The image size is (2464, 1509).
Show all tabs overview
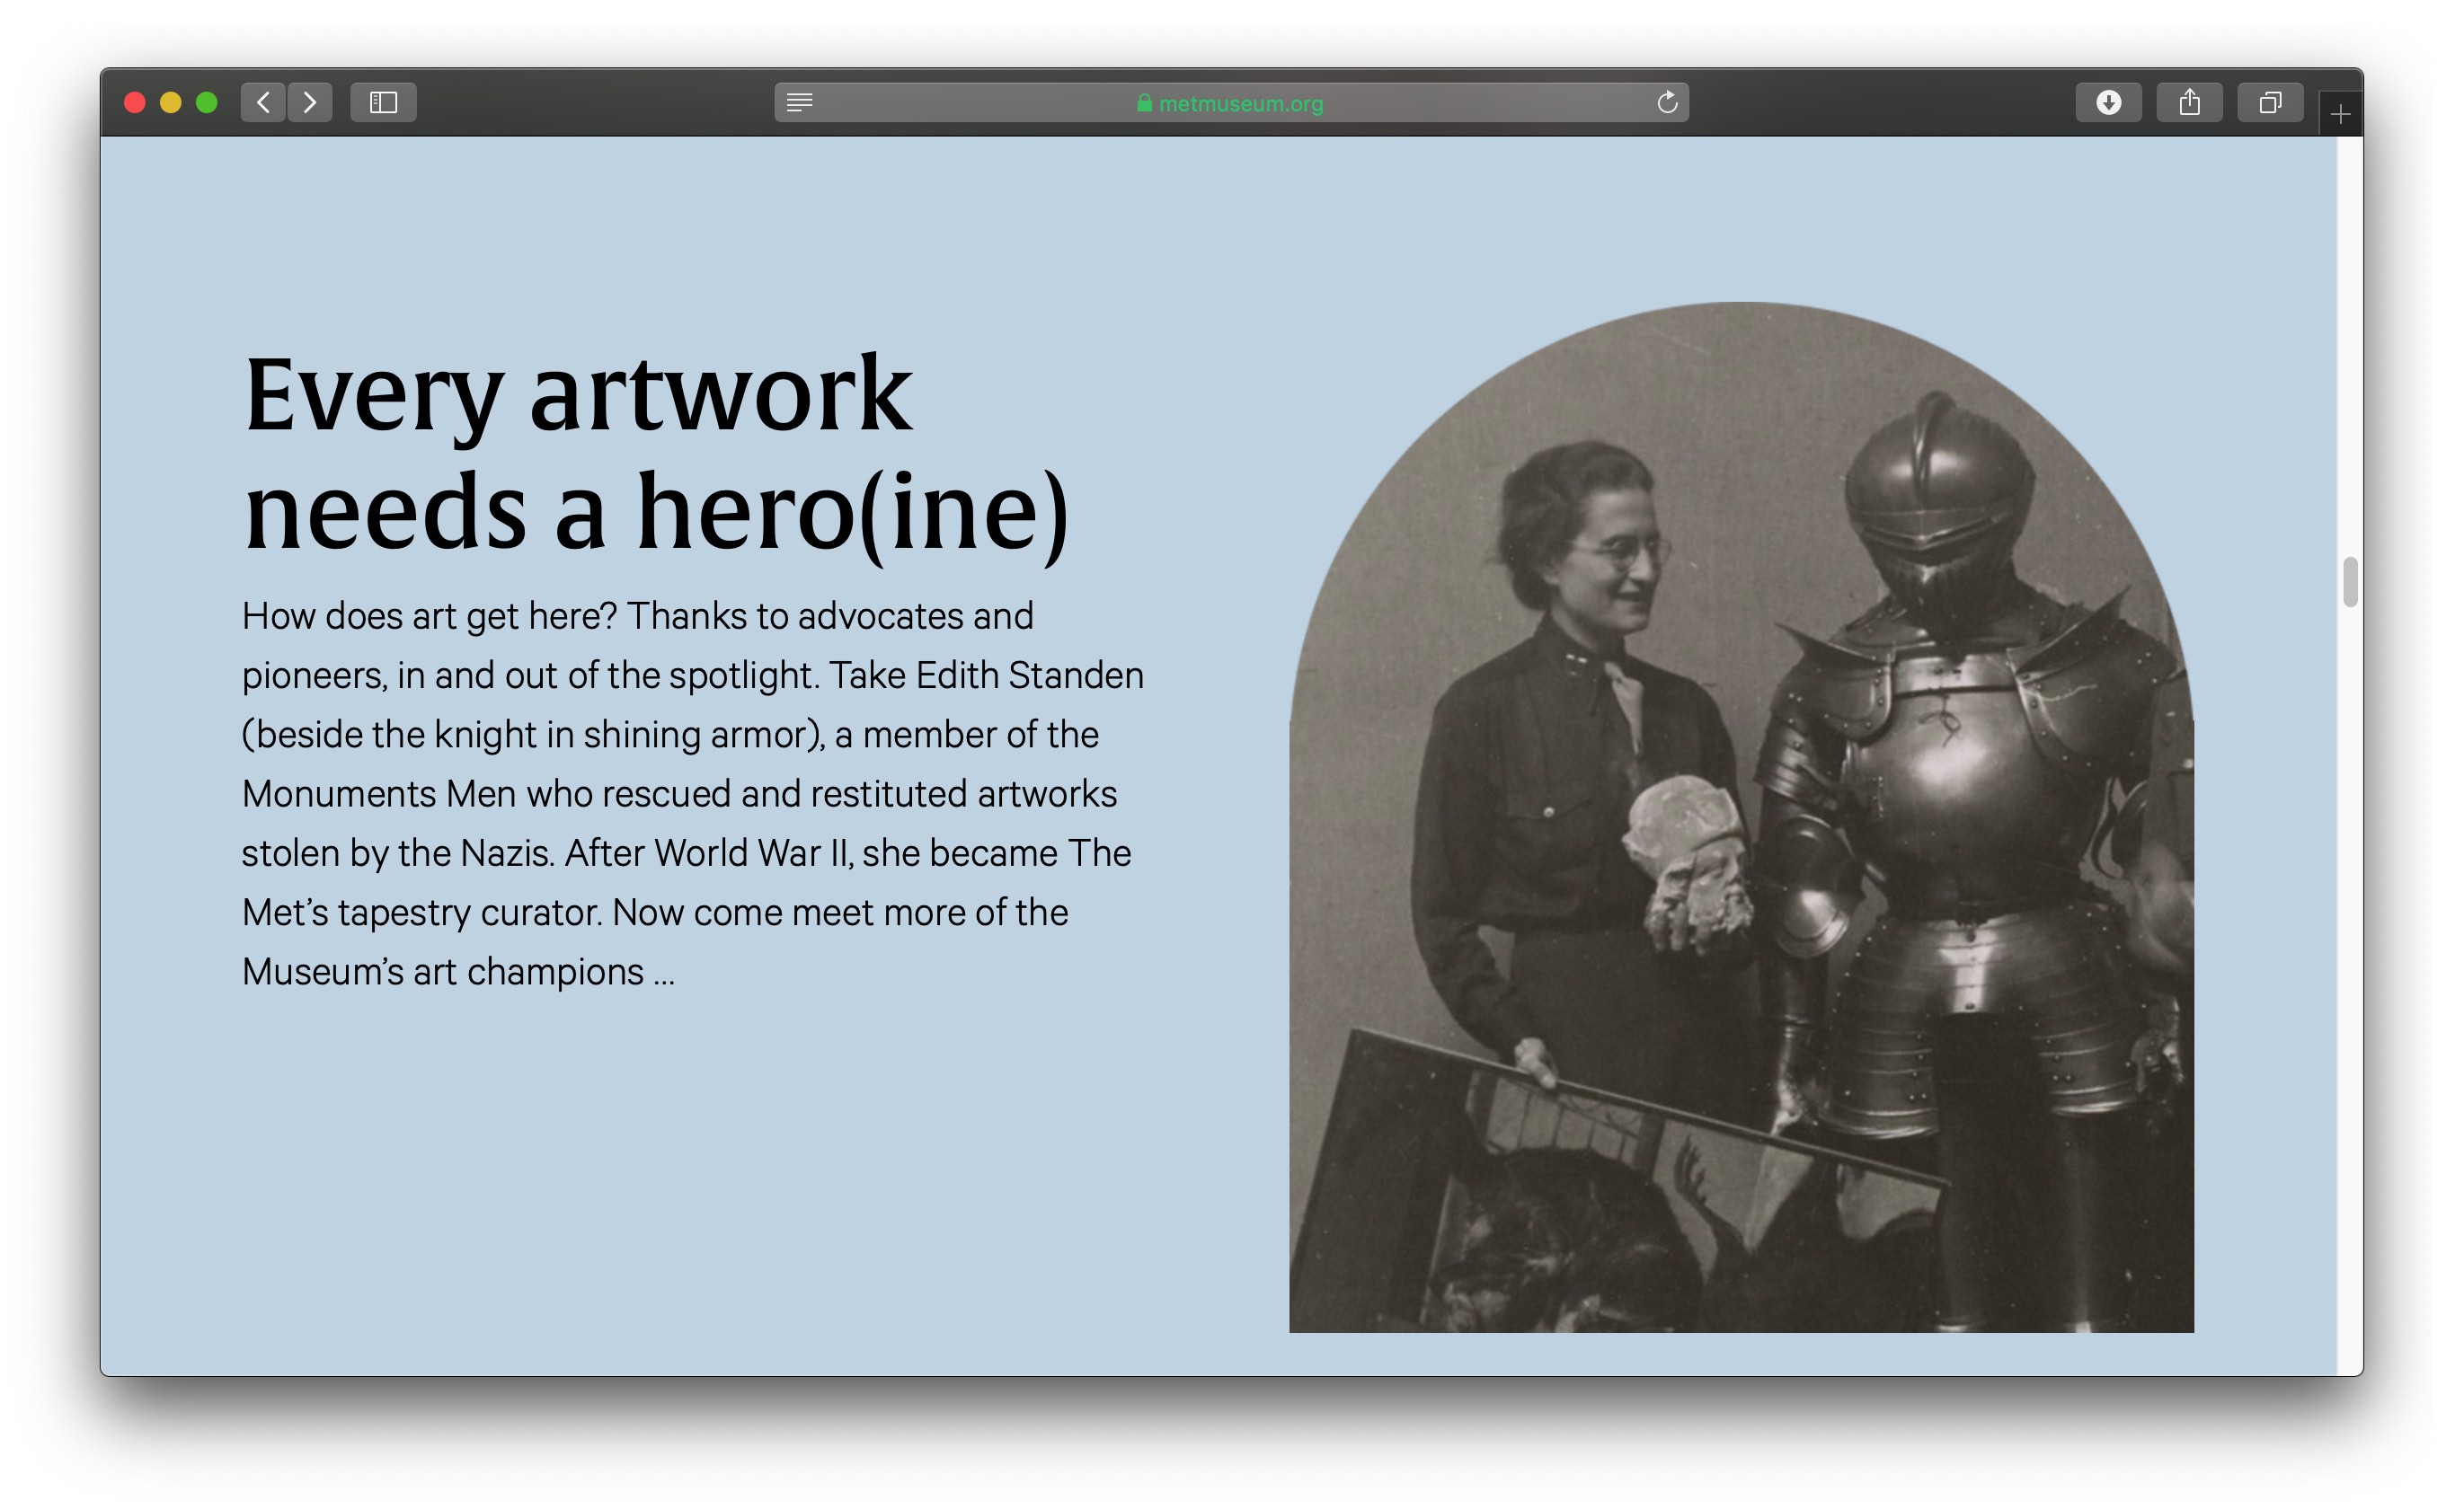(x=2270, y=101)
